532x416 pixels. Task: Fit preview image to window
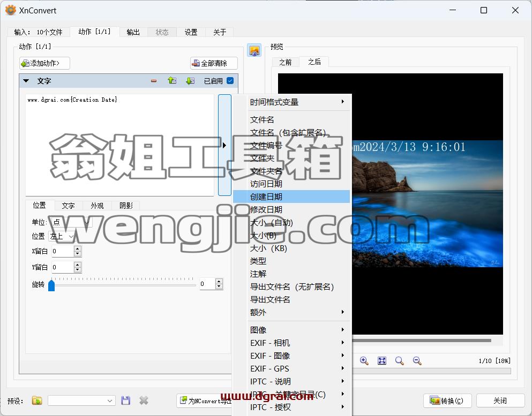click(x=381, y=361)
